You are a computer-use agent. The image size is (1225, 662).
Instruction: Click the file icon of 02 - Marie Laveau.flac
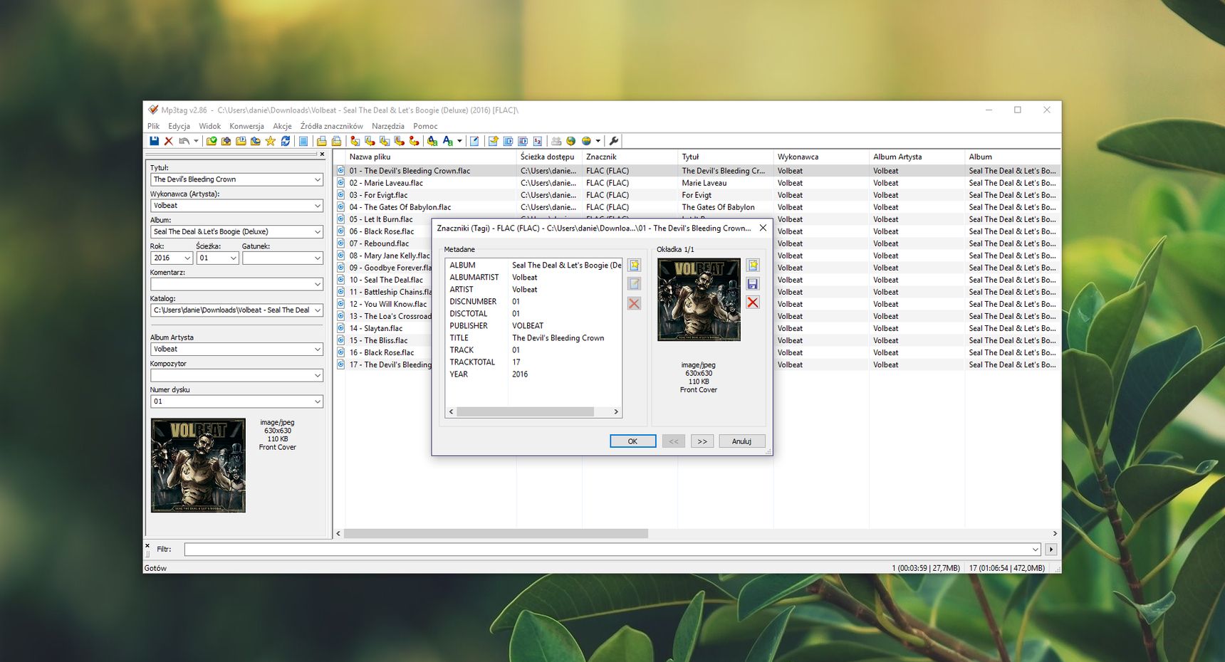pyautogui.click(x=341, y=183)
